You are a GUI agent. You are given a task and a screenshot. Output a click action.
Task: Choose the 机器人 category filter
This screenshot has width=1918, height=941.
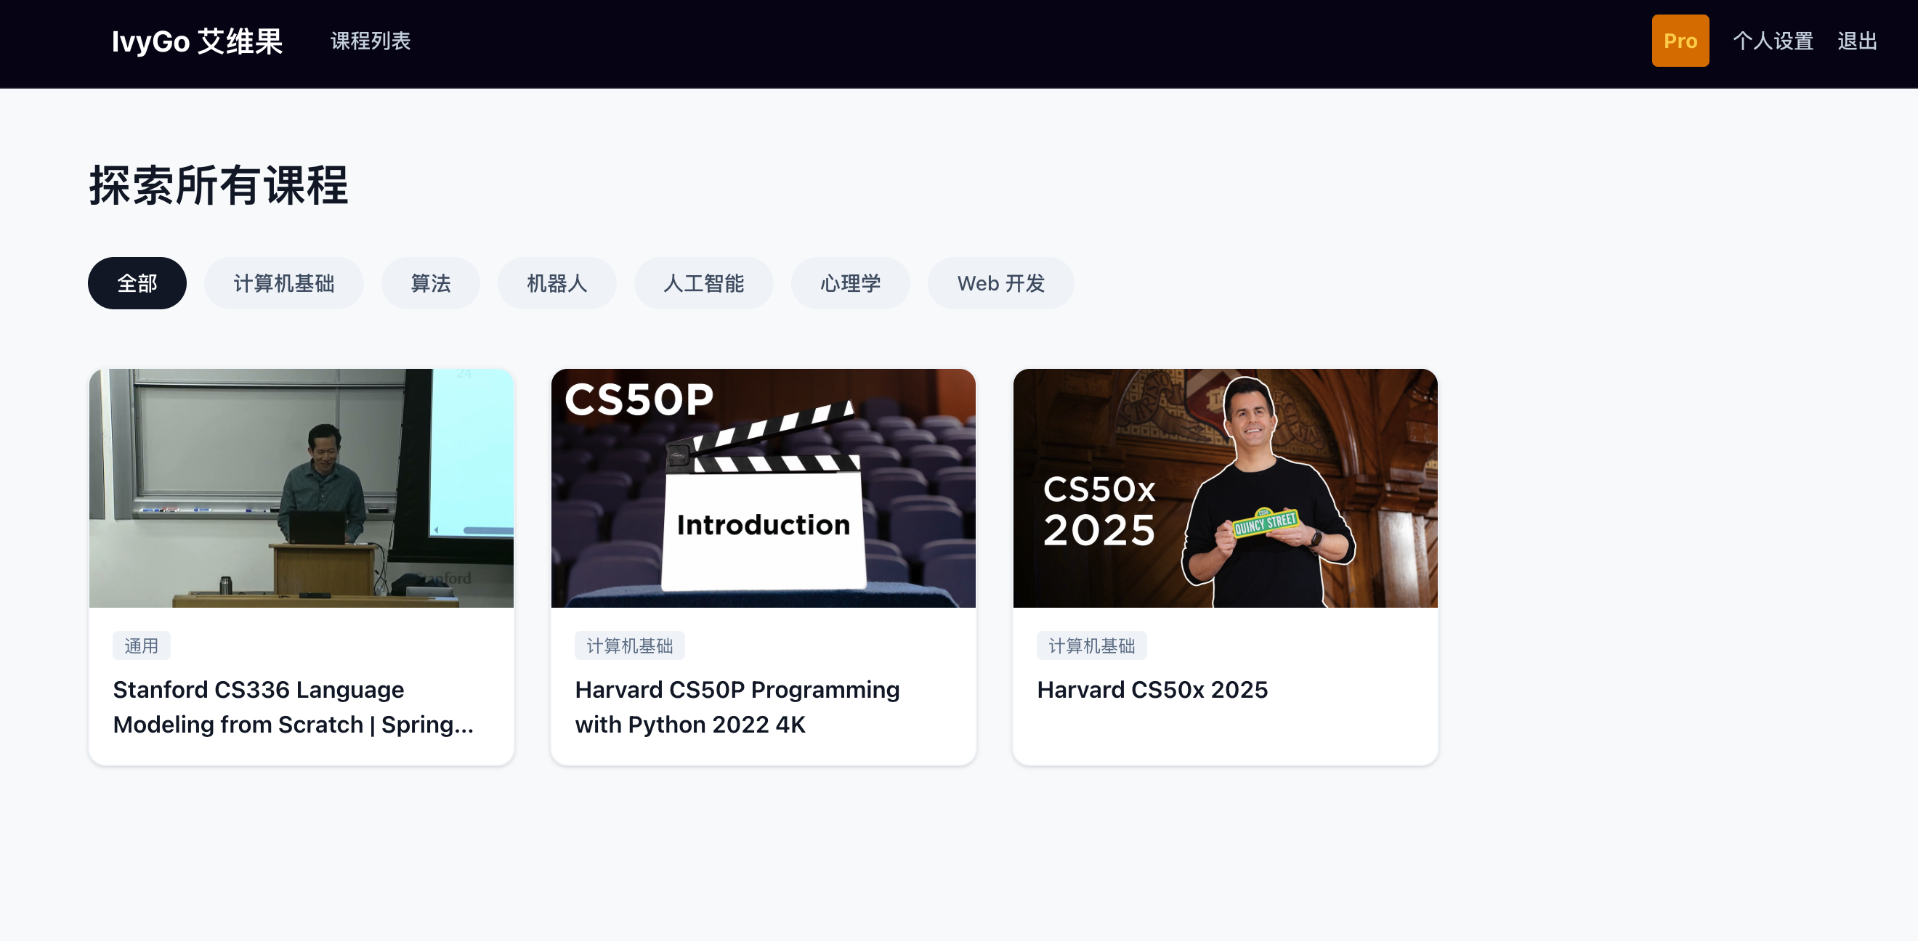pos(557,283)
